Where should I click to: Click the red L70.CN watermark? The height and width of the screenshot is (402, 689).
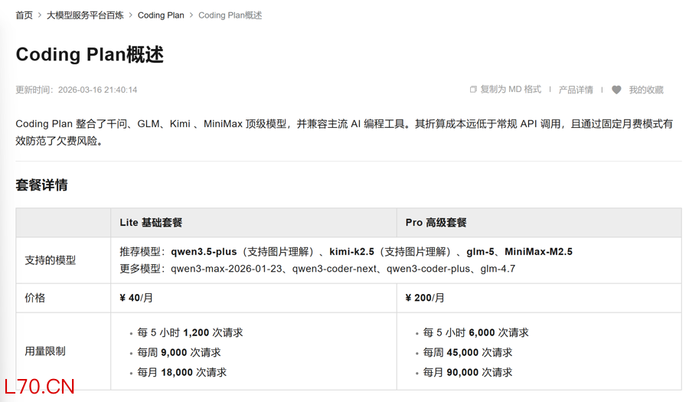[x=39, y=387]
